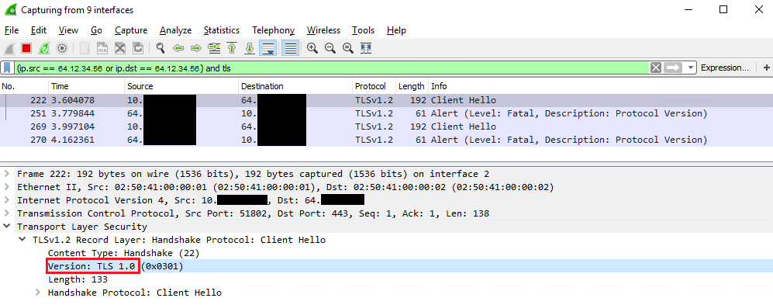Click the display filter bookmark icon
Screen dimensions: 773x305
(x=8, y=68)
